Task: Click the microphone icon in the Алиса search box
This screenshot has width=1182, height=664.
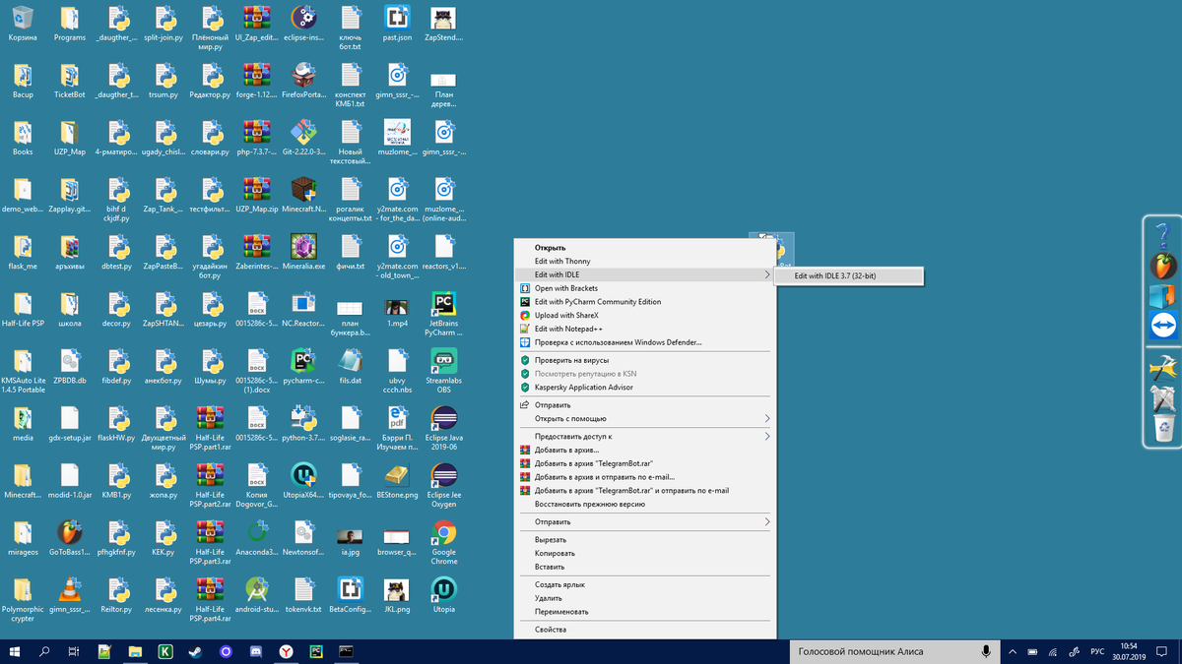Action: [x=985, y=651]
